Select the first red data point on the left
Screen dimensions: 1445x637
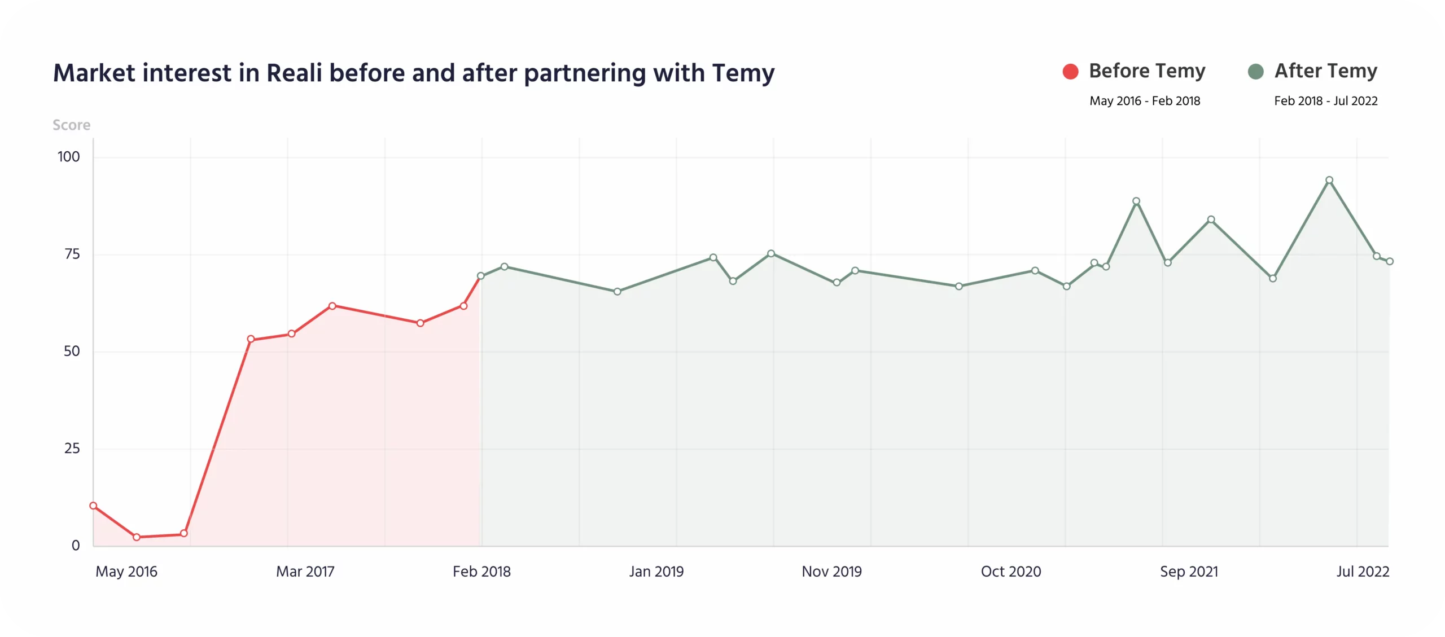[94, 506]
